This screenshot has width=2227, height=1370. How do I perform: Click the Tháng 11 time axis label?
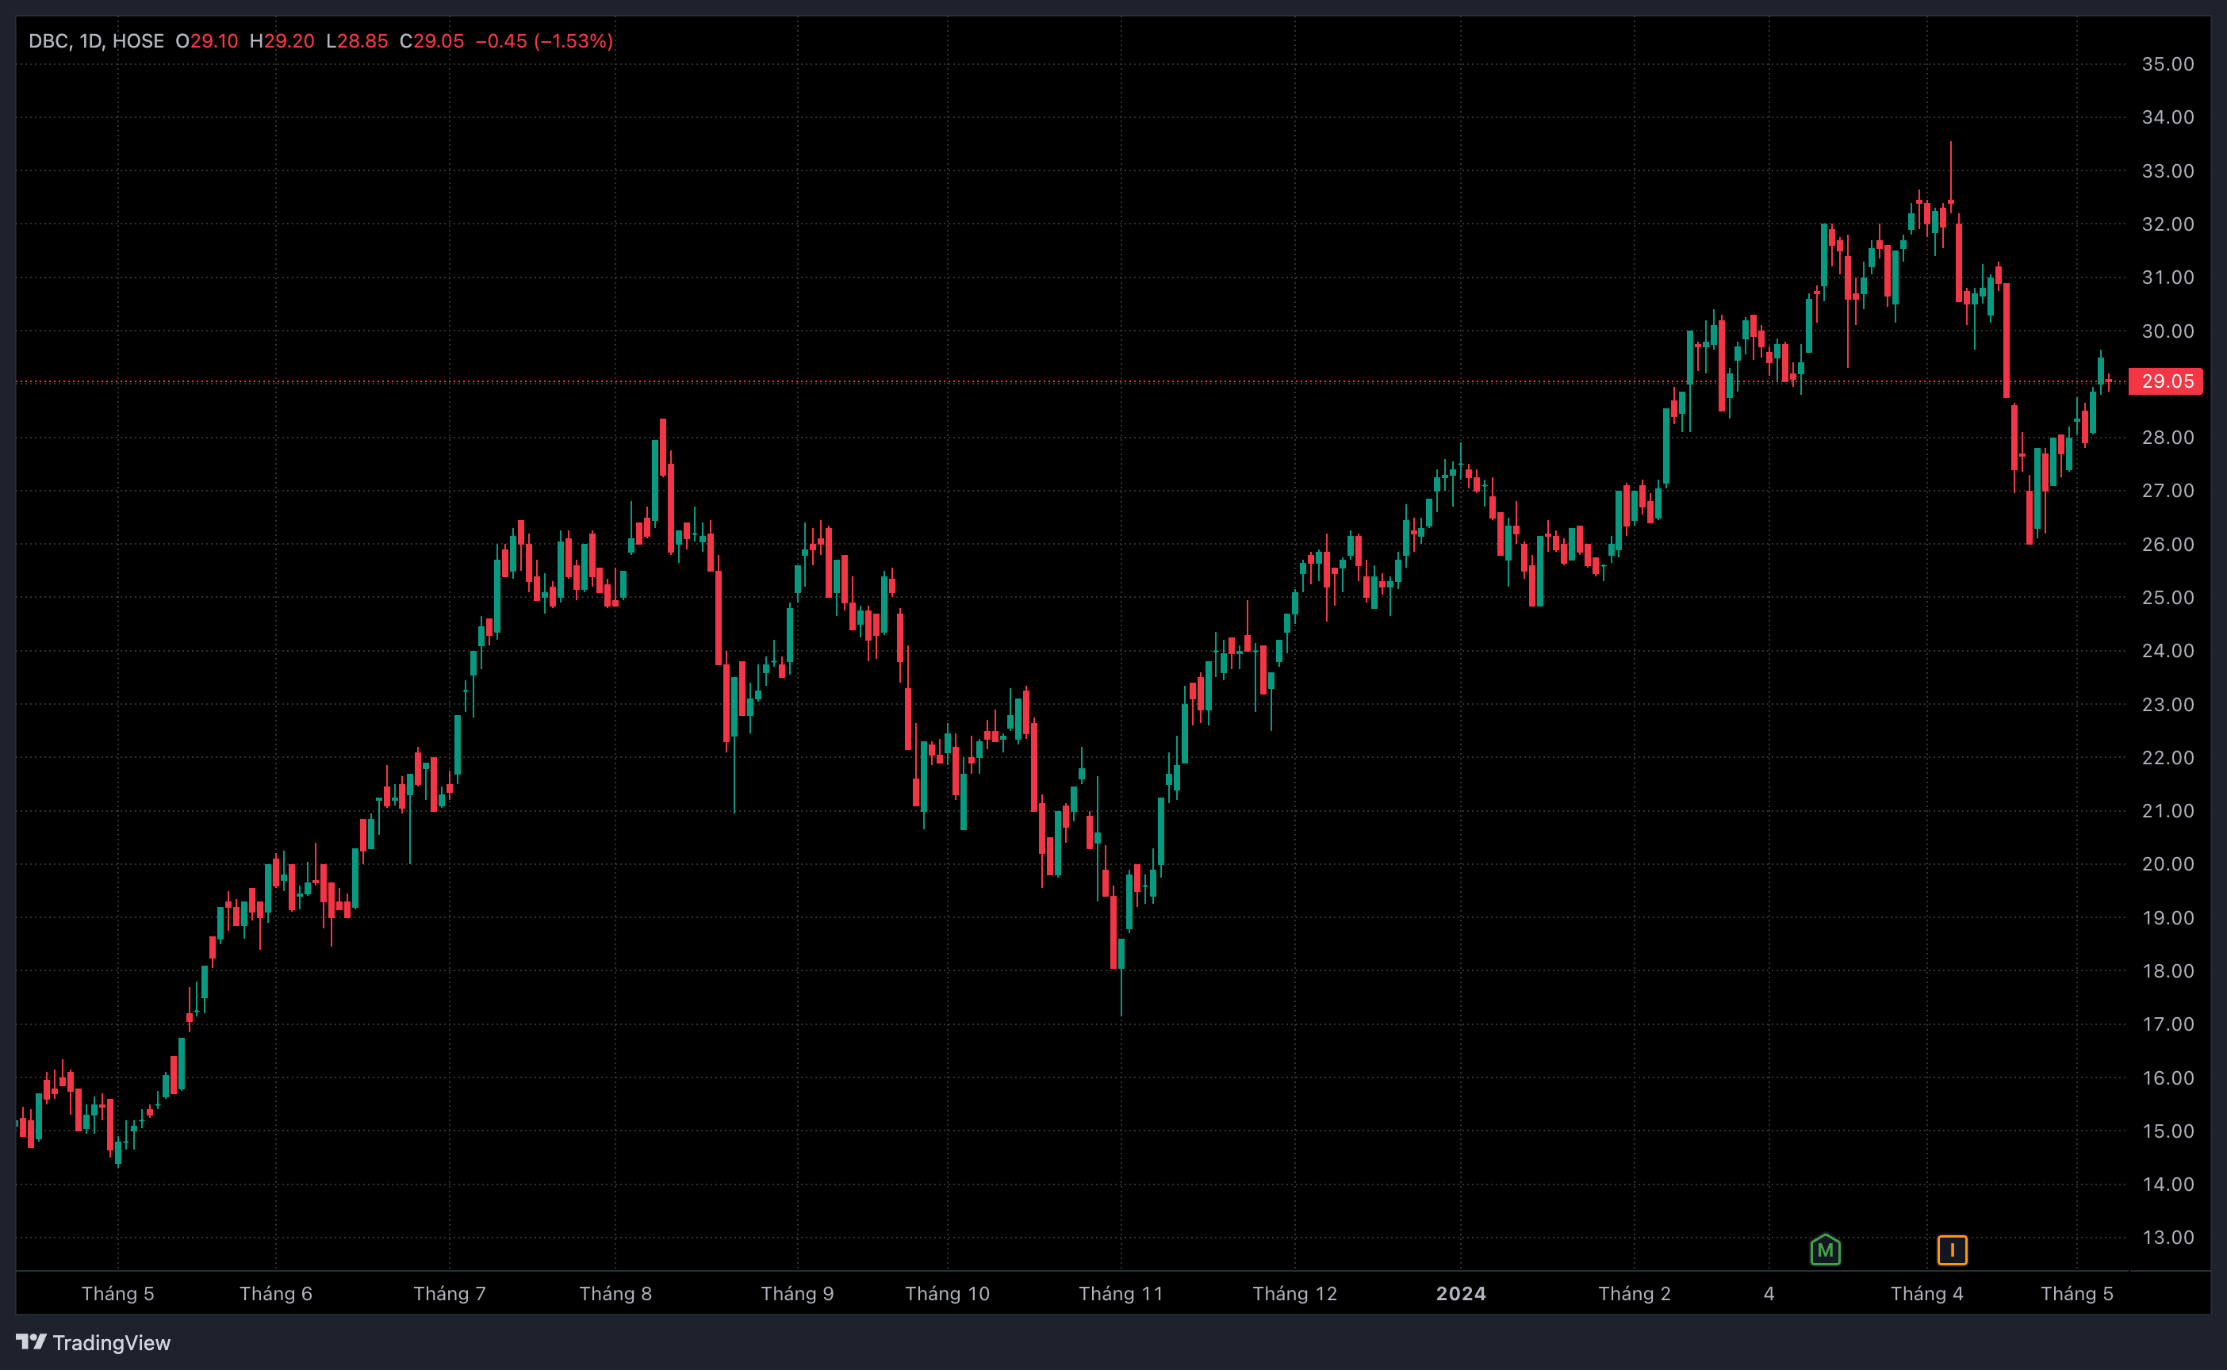coord(1121,1293)
